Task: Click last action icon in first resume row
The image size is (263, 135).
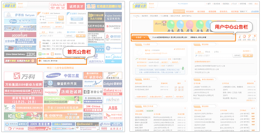Action: click(182, 87)
